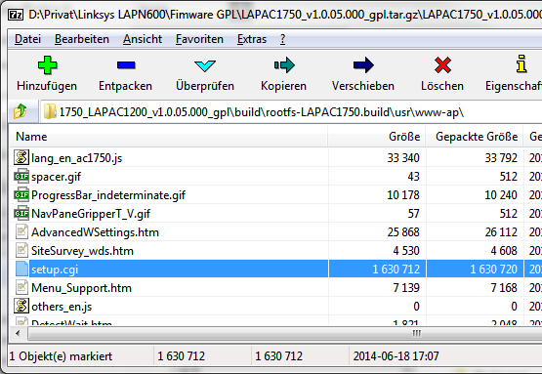Viewport: 542px width, 374px height.
Task: Click the horizontal scrollbar left arrow
Action: (x=18, y=334)
